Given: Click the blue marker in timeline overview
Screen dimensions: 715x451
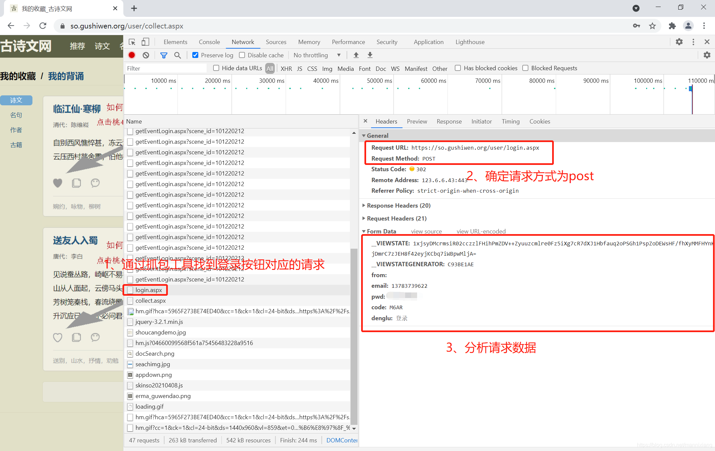Looking at the screenshot, I should point(691,89).
